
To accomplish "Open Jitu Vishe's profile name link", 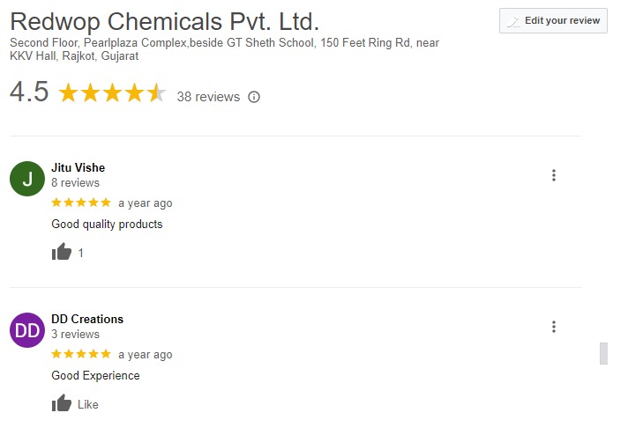I will (x=78, y=167).
